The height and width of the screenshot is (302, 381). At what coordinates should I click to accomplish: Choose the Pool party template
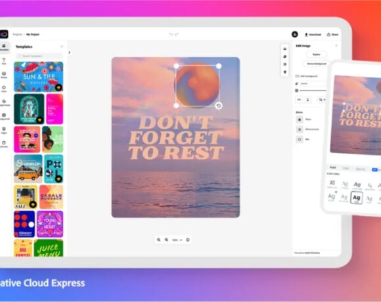[54, 169]
